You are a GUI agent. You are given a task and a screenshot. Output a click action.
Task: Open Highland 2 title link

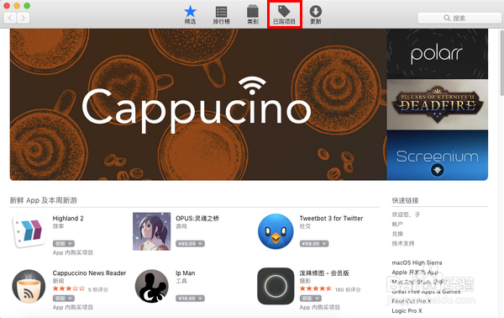point(68,218)
